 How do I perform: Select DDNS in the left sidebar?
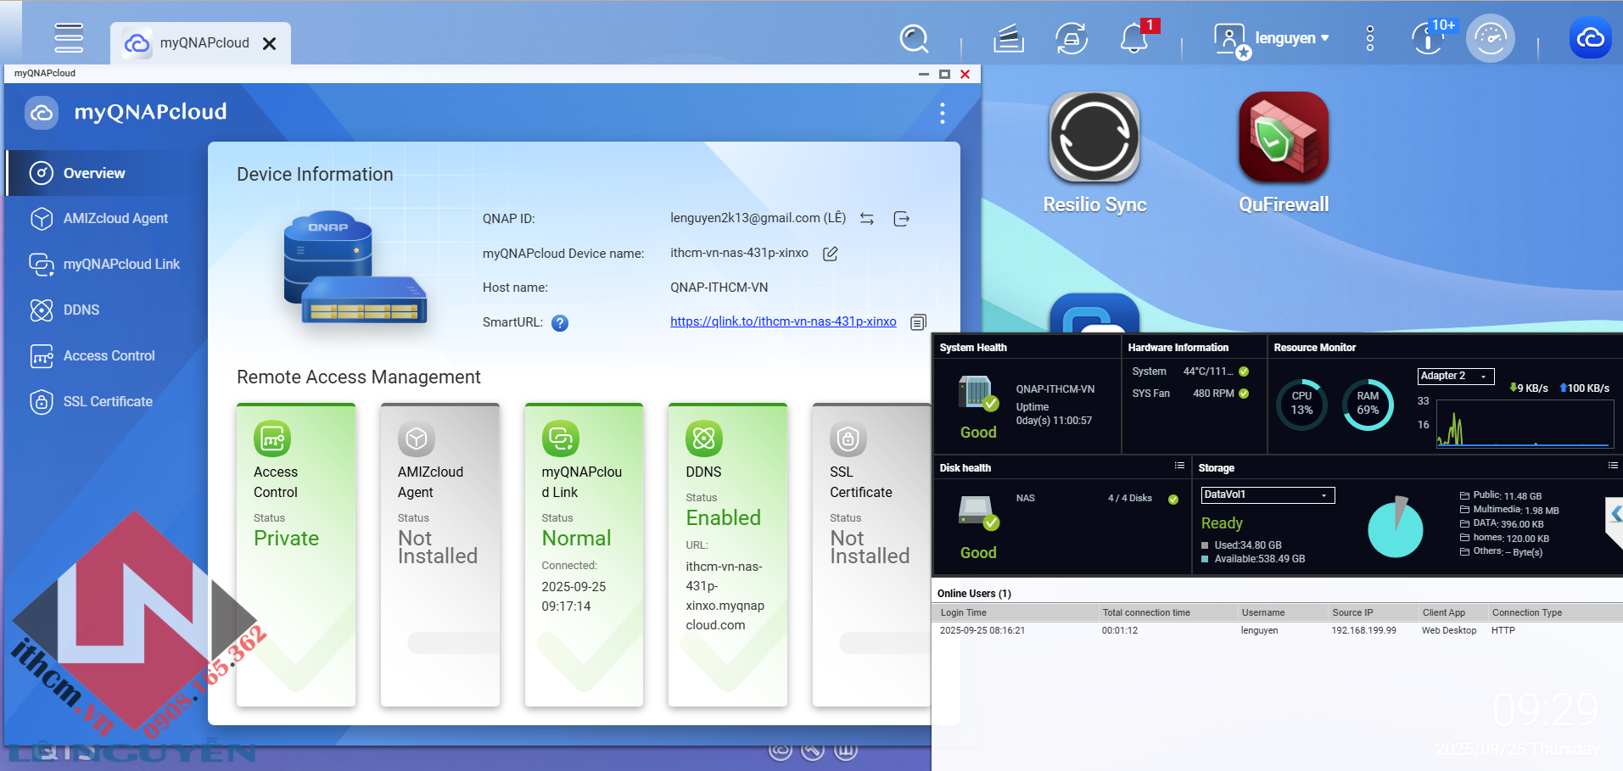point(81,310)
